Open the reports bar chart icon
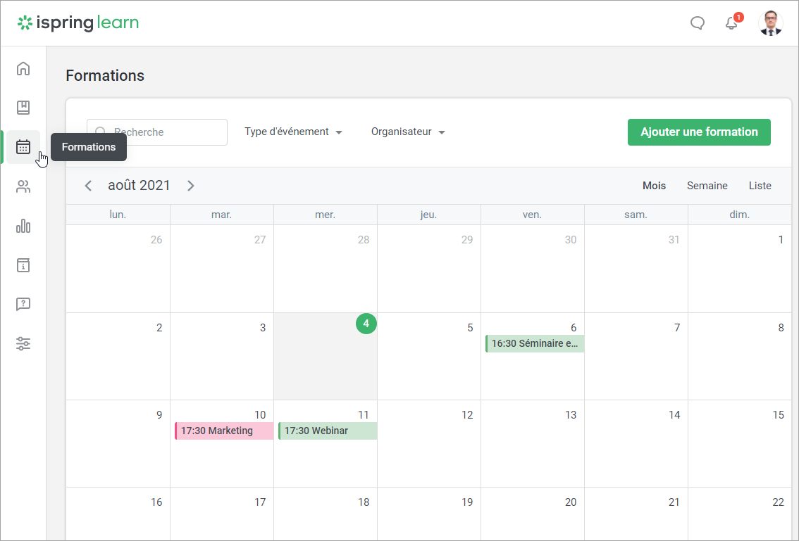This screenshot has height=541, width=799. tap(23, 226)
